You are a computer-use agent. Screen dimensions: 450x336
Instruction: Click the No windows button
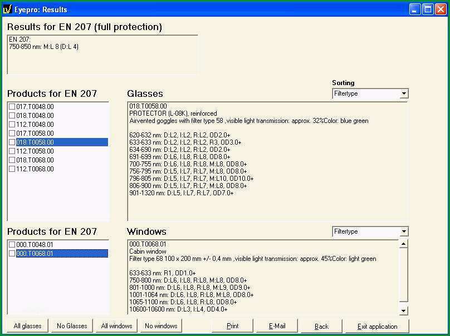(161, 326)
